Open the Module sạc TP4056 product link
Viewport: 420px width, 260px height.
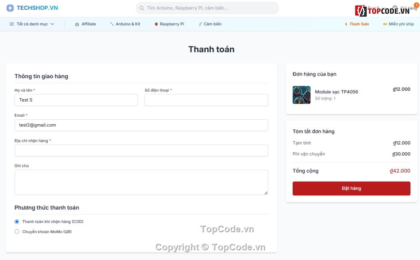337,92
